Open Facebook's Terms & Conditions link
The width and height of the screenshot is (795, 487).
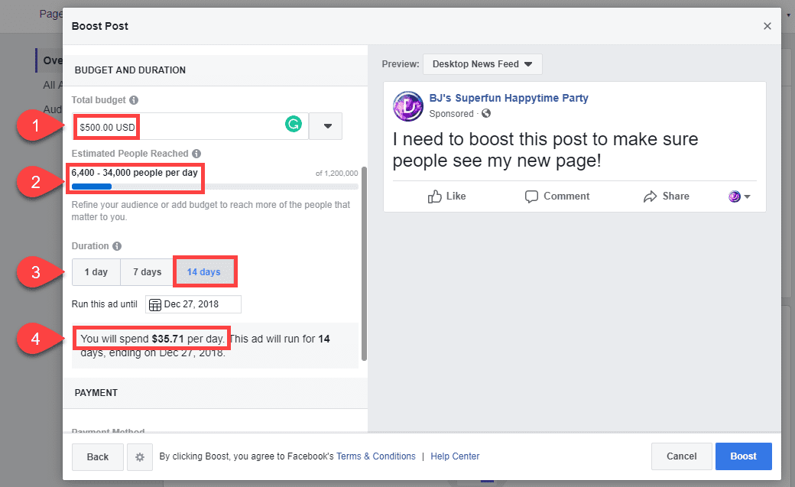pos(375,456)
